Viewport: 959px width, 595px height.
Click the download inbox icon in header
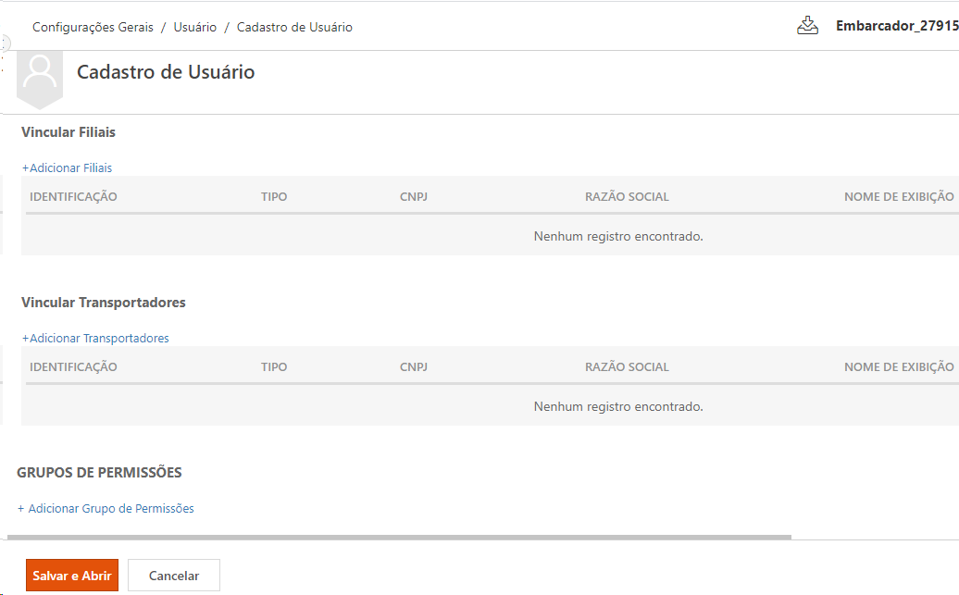pos(807,26)
